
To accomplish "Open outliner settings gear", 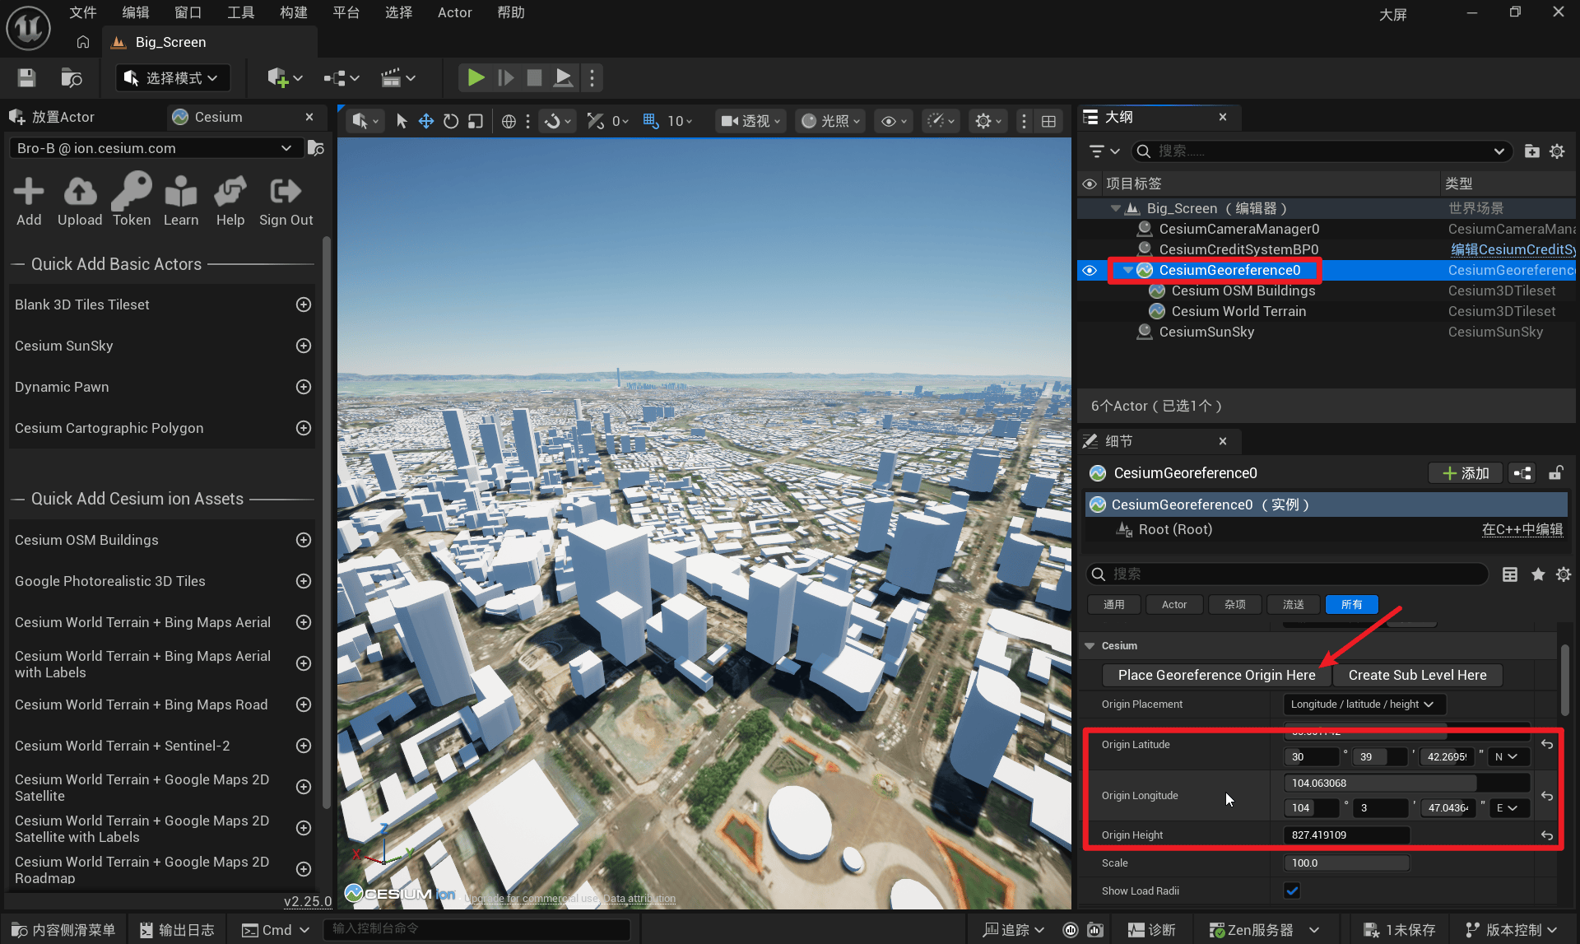I will point(1557,151).
